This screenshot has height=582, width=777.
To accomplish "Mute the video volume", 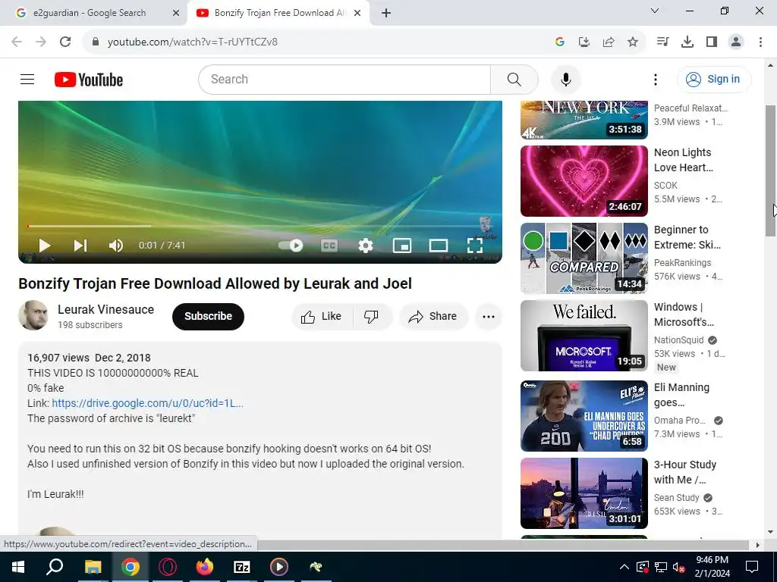I will (x=115, y=246).
